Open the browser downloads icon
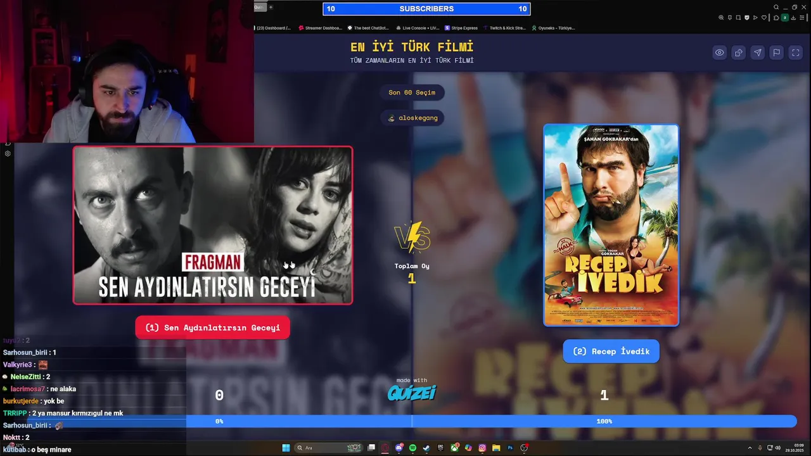This screenshot has width=811, height=456. 793,17
